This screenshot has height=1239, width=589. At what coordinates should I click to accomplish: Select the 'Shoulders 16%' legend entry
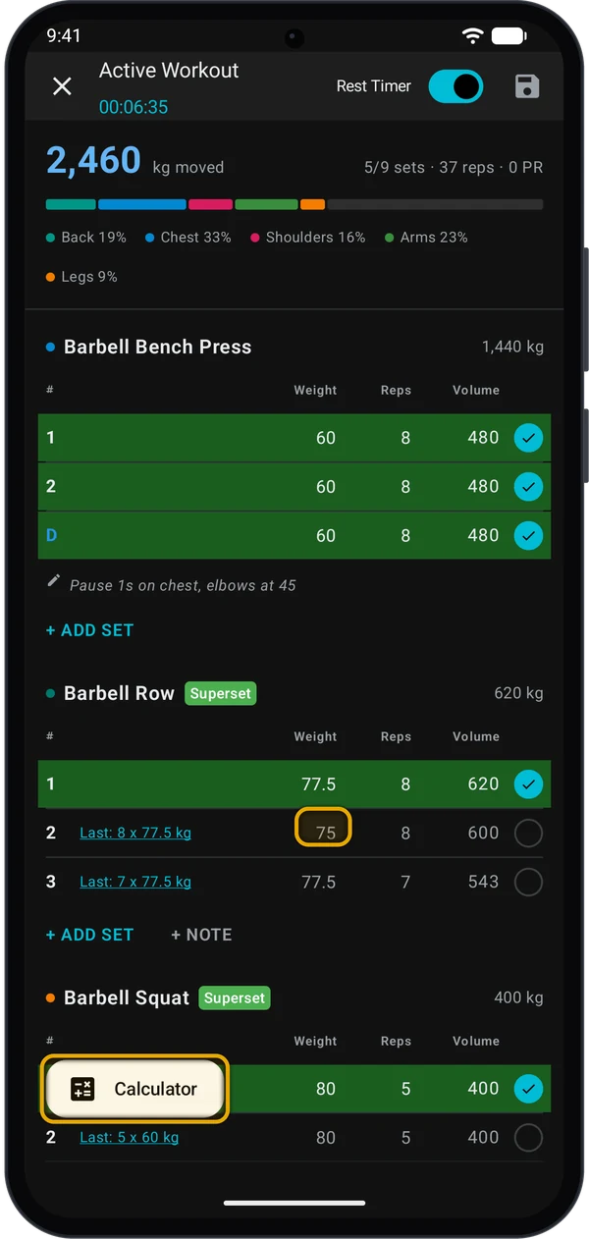(x=308, y=238)
